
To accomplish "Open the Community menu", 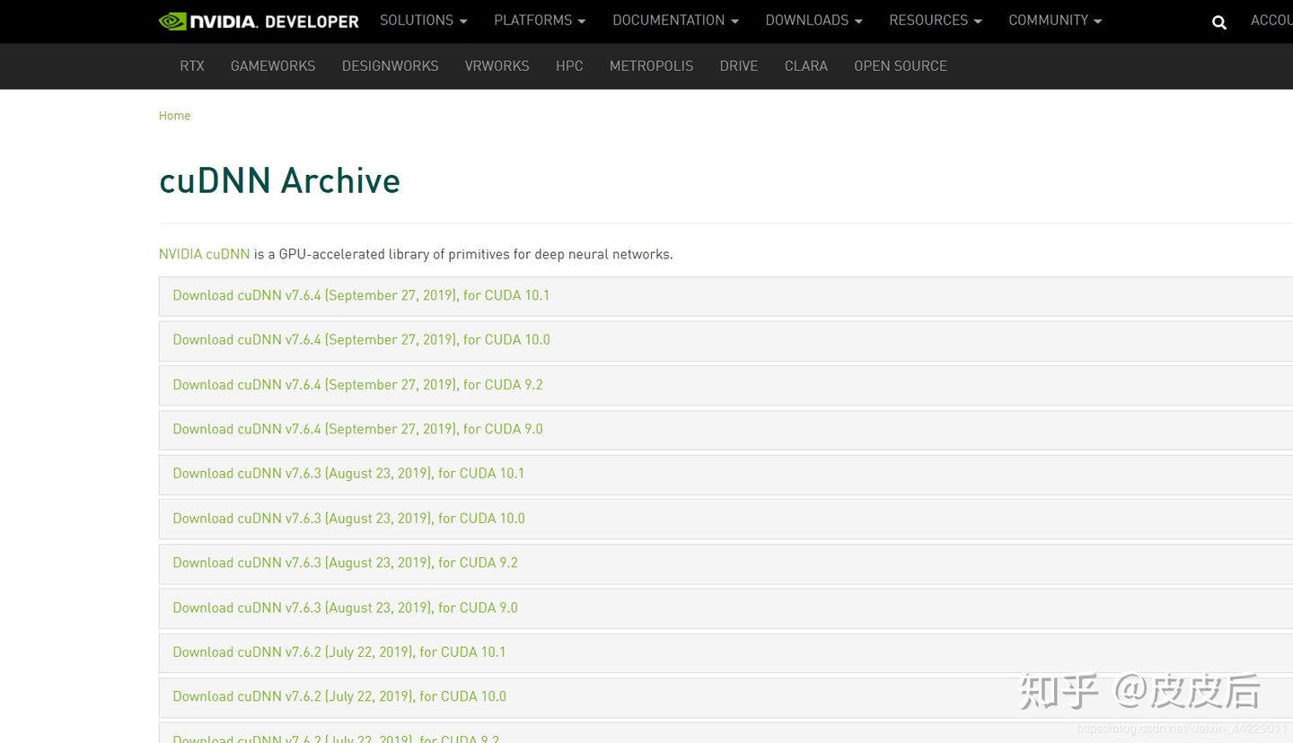I will (1054, 21).
